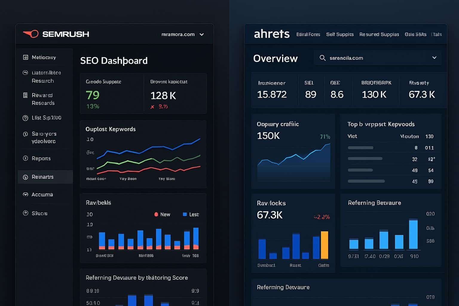Click the Metiocauy sidebar icon
Screen dimensions: 459x306
coord(26,57)
